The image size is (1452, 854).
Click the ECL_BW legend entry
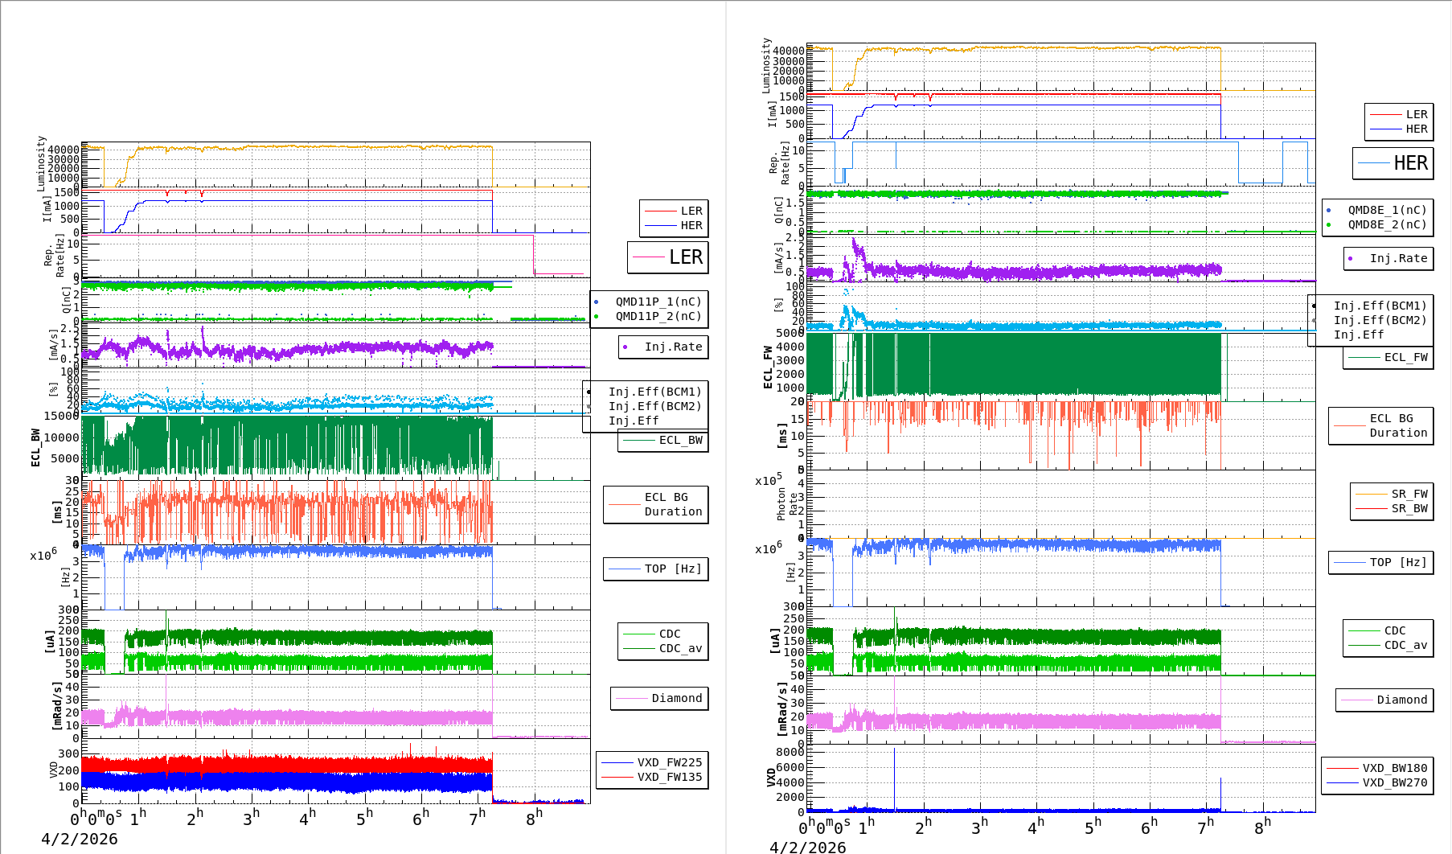point(679,440)
